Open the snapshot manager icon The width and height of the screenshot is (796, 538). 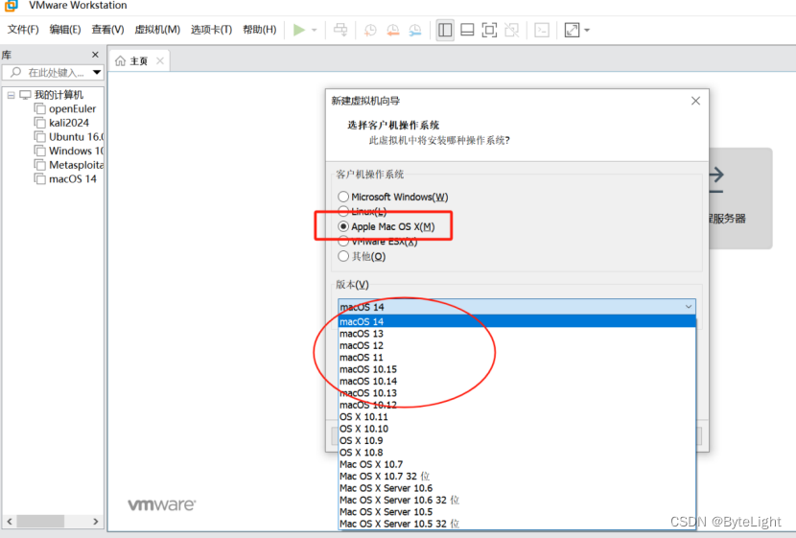tap(414, 30)
